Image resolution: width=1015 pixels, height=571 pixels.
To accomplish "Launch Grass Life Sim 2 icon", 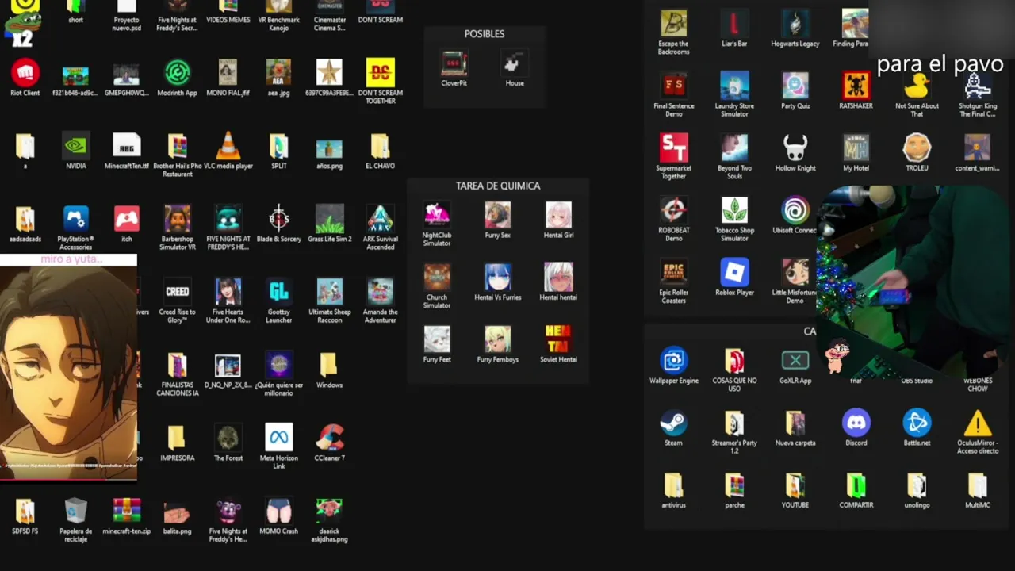I will click(x=329, y=219).
